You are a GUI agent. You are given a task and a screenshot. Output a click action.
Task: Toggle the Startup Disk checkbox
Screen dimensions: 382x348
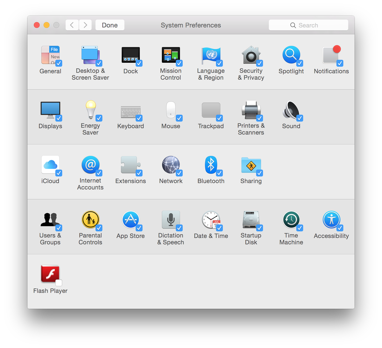[259, 228]
